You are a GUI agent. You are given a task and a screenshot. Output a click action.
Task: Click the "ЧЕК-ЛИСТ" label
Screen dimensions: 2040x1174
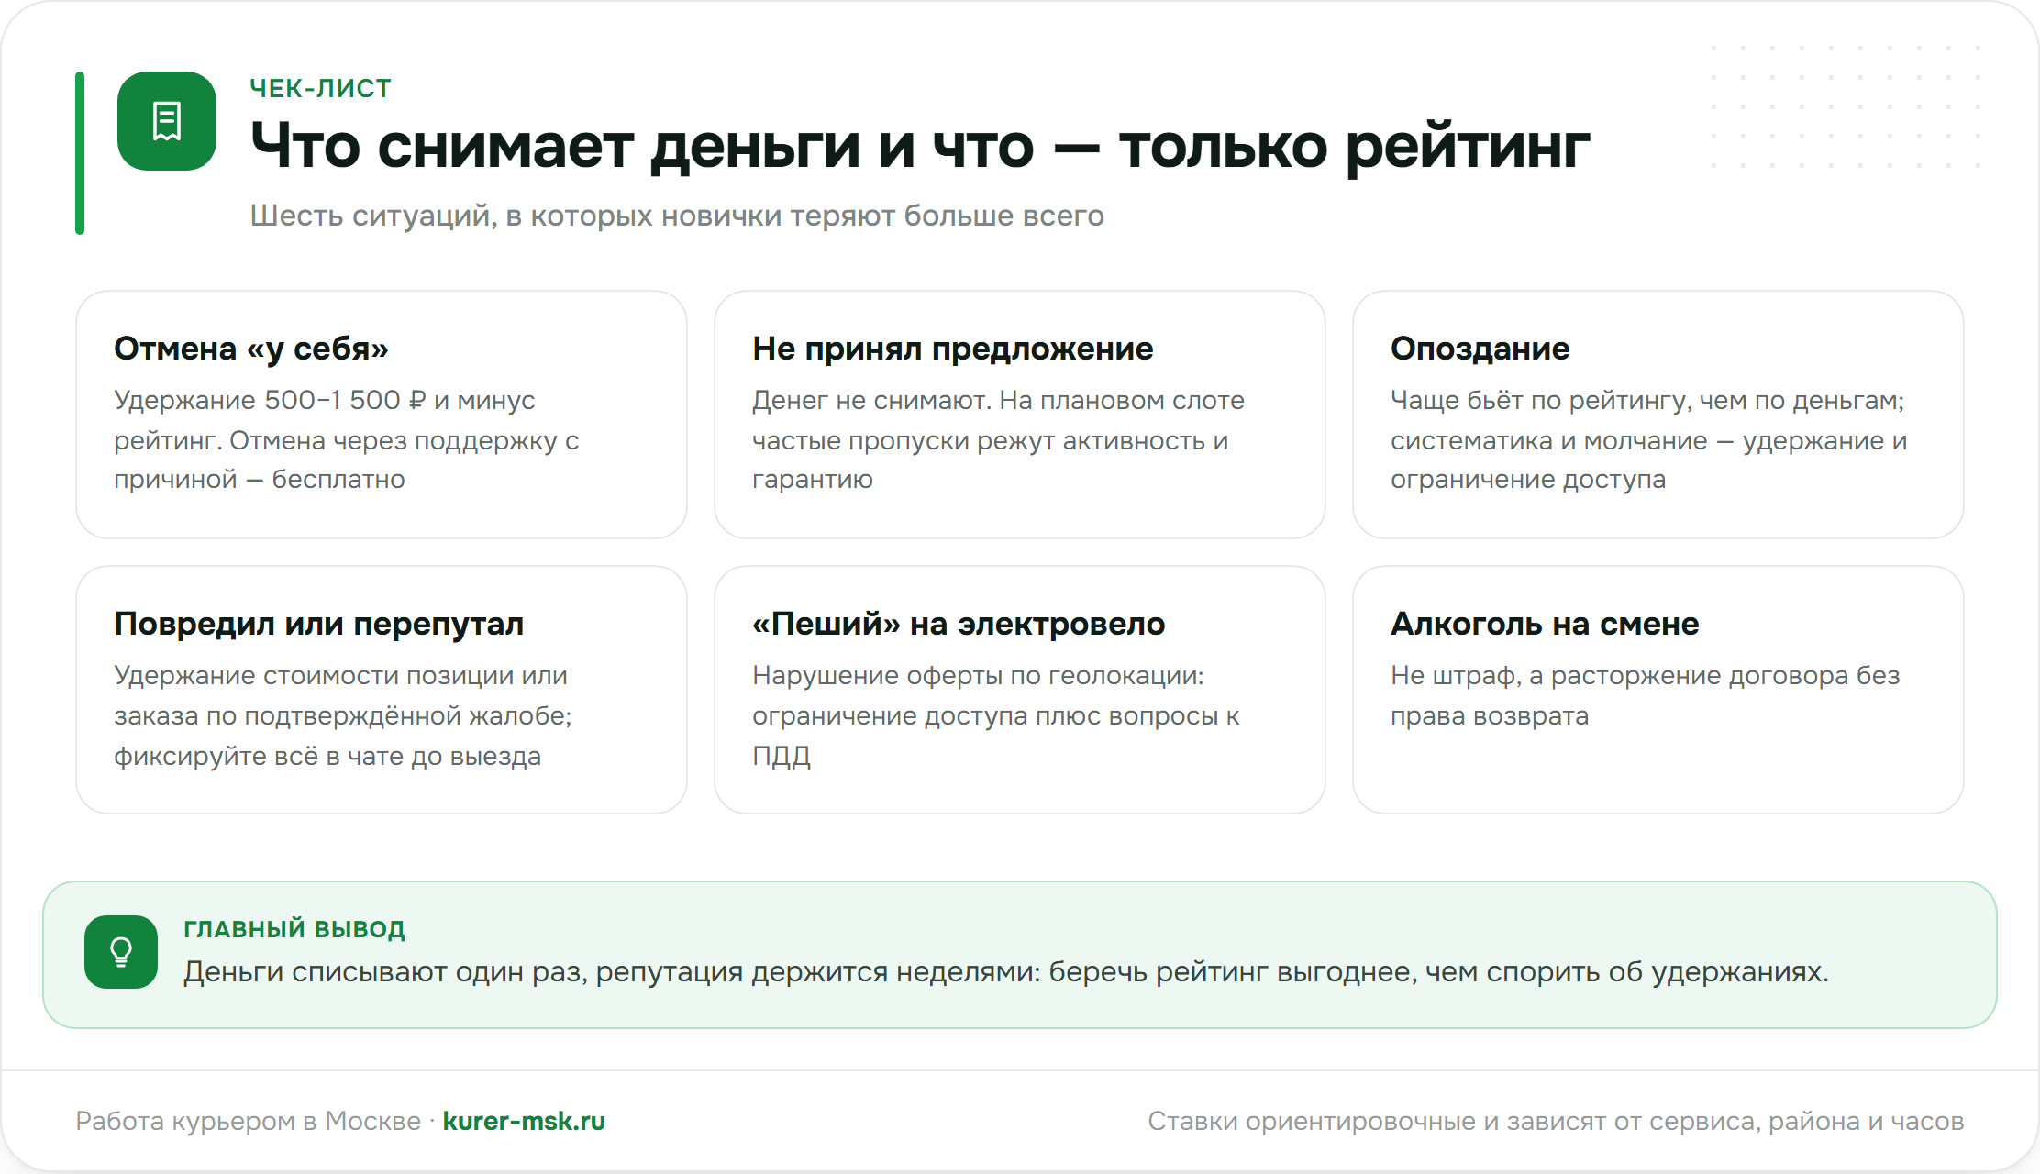click(320, 88)
